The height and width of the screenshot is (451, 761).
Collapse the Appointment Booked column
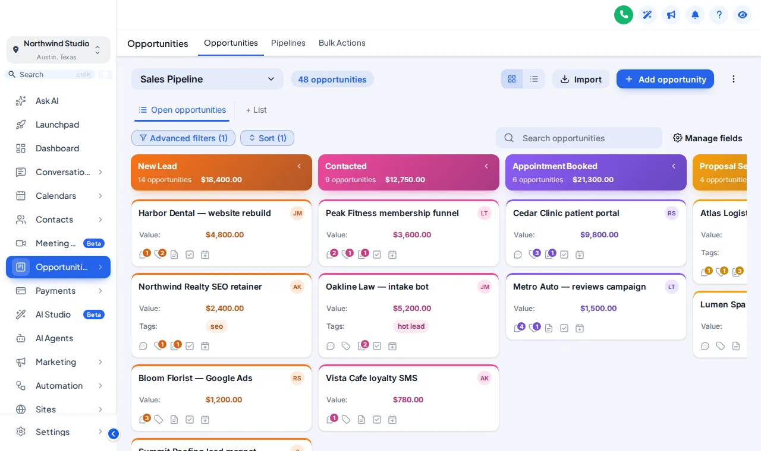[674, 166]
